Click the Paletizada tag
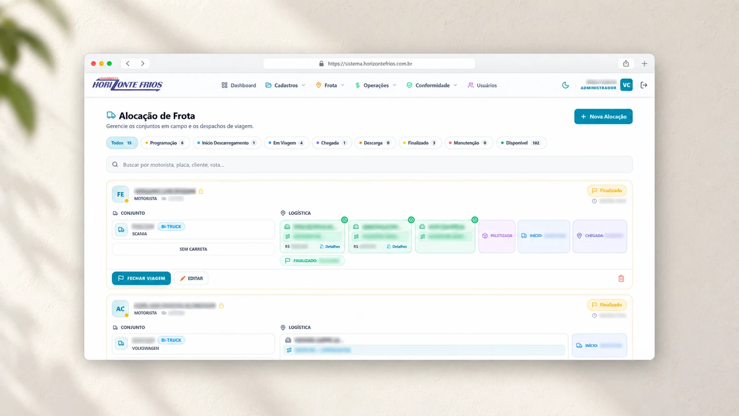 [x=497, y=236]
